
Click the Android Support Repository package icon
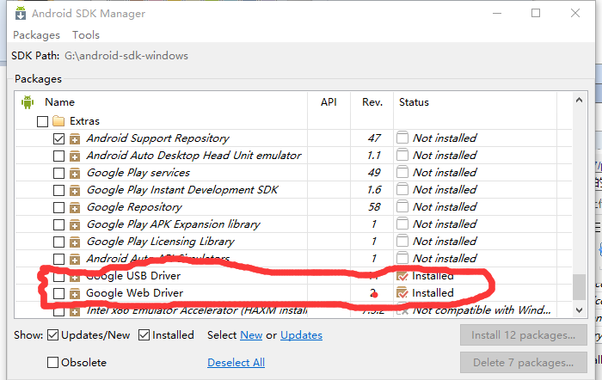coord(75,138)
